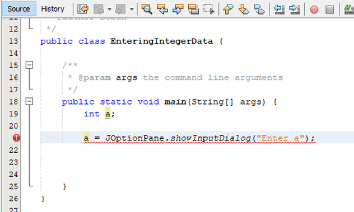
Task: Click the string literal "Enter a"
Action: (x=281, y=138)
